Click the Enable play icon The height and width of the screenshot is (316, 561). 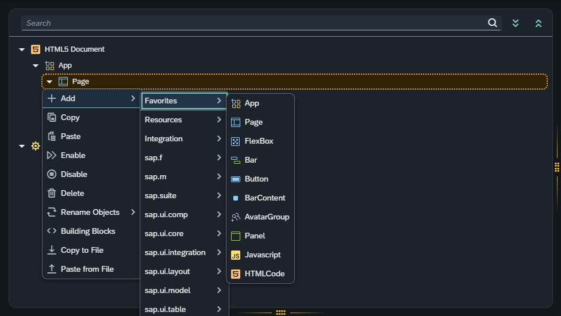[52, 155]
